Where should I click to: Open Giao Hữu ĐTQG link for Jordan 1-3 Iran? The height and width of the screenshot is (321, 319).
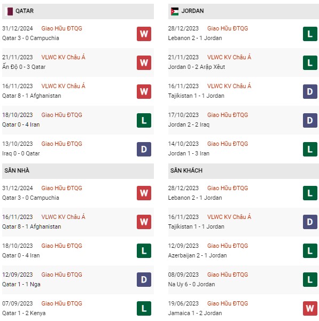(228, 144)
